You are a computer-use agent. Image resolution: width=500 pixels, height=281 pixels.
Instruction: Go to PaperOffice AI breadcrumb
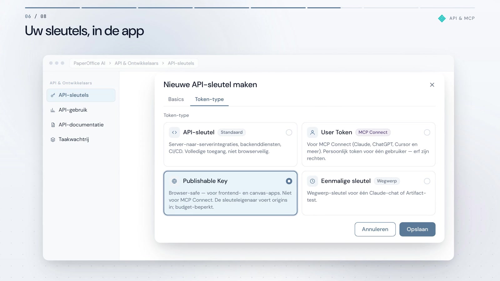(89, 63)
